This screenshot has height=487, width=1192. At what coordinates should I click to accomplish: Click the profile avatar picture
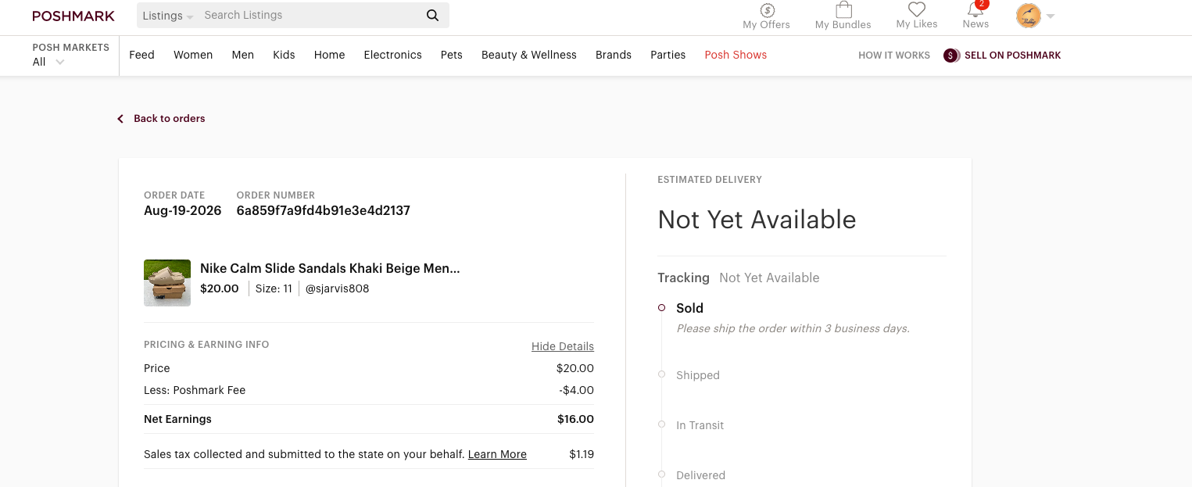[x=1029, y=16]
